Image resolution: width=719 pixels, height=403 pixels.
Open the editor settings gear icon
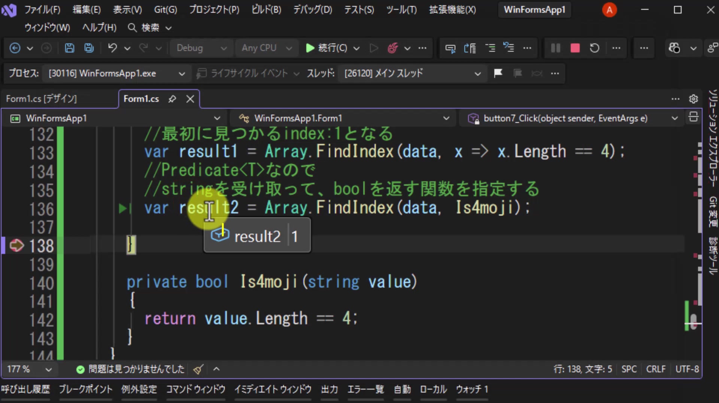click(x=693, y=99)
